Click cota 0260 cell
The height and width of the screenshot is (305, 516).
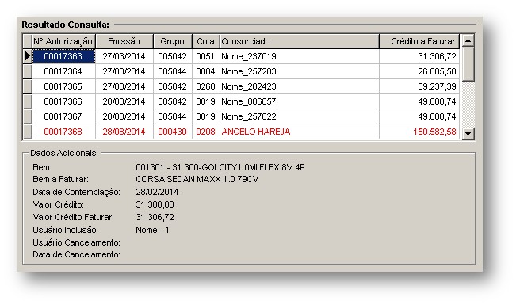point(206,86)
